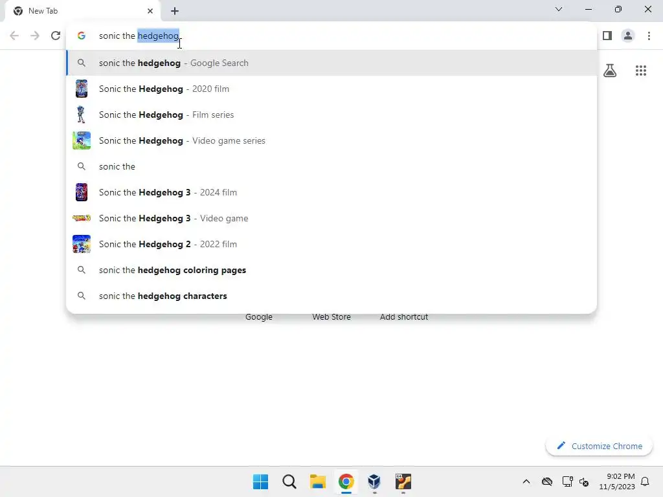Open the Google apps grid
The height and width of the screenshot is (497, 663).
pyautogui.click(x=641, y=70)
